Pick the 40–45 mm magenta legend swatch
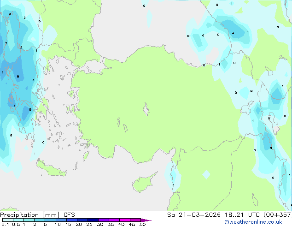292x226 pixels. pyautogui.click(x=125, y=220)
